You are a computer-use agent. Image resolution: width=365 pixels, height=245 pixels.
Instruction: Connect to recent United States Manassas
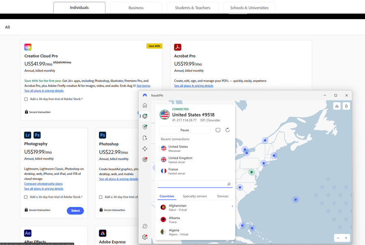coord(195,149)
